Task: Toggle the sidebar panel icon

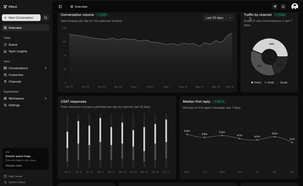Action: (x=60, y=7)
